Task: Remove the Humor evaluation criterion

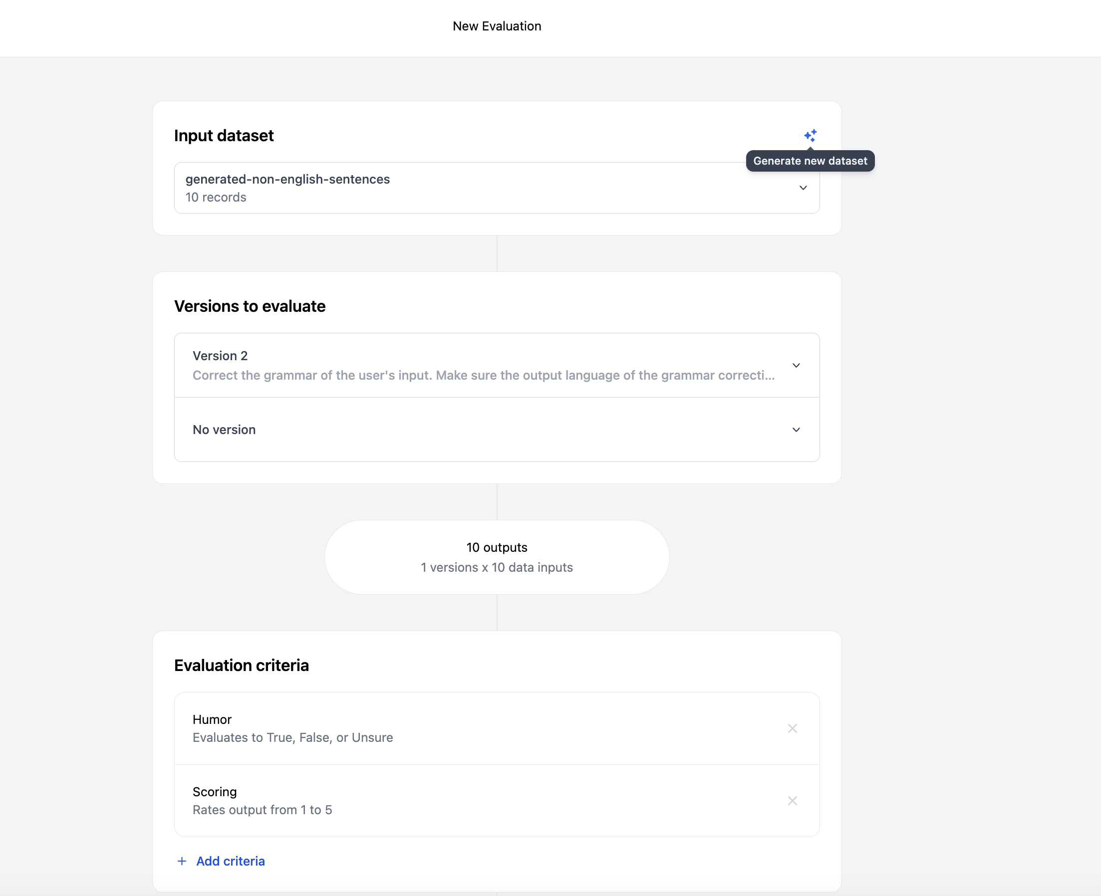Action: [792, 728]
